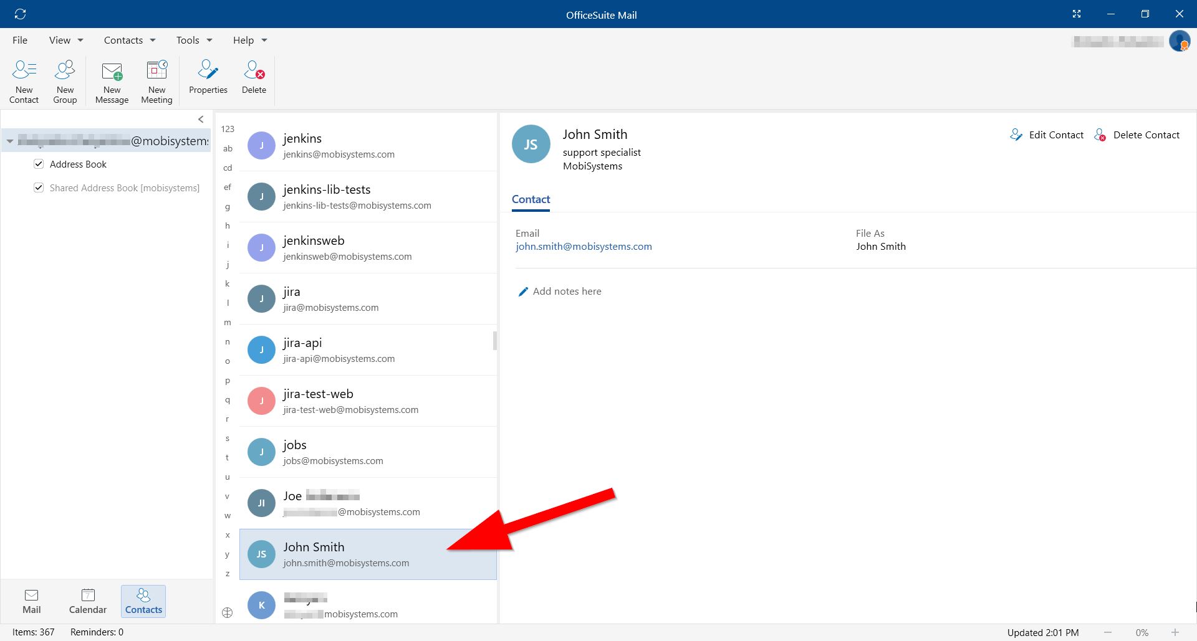Jump to 123 in the alphabet index
1197x641 pixels.
228,129
